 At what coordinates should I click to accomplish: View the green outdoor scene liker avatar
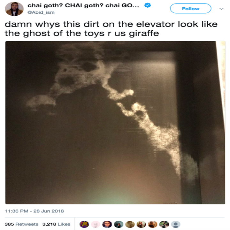(164, 224)
